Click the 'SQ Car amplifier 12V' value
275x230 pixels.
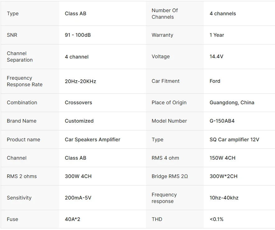click(234, 139)
